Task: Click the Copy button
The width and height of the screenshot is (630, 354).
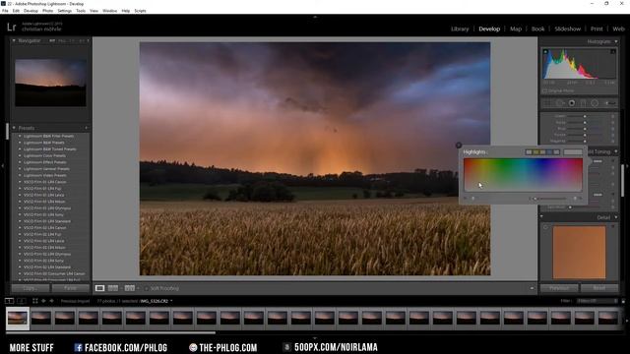Action: [31, 288]
